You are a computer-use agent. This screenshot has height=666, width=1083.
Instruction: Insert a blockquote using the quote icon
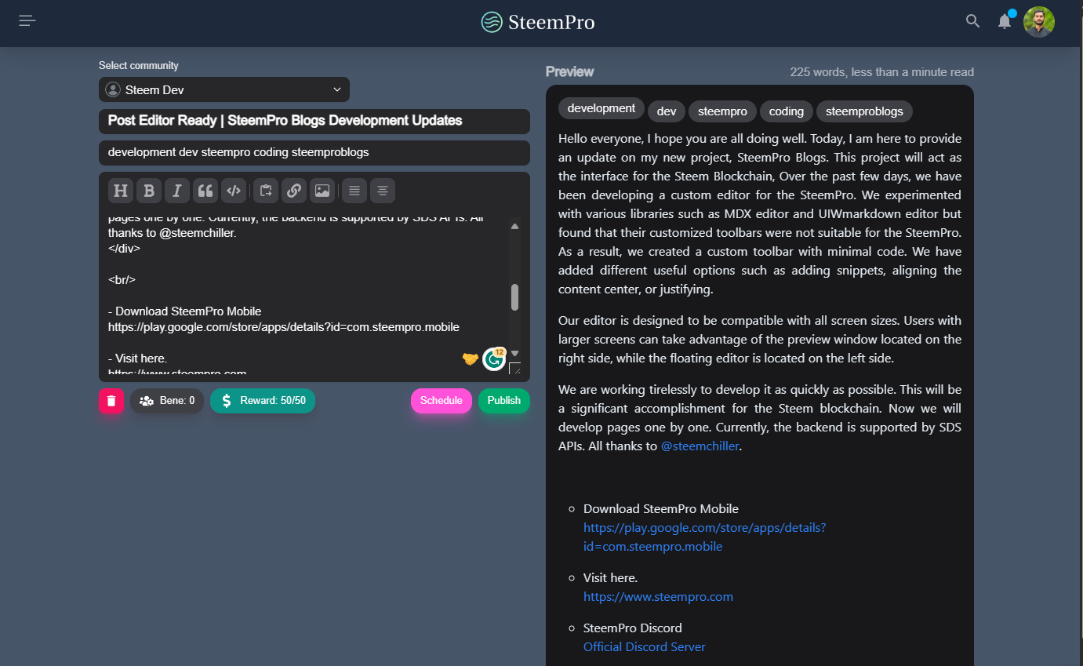click(205, 191)
